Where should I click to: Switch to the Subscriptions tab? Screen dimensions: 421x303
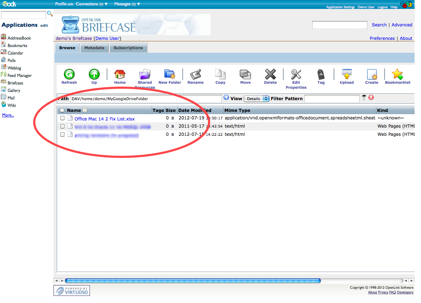[x=128, y=48]
